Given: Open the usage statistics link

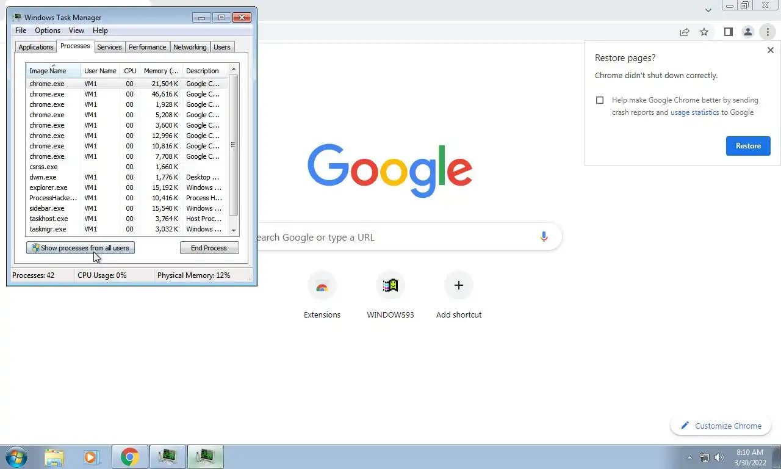Looking at the screenshot, I should click(x=695, y=112).
